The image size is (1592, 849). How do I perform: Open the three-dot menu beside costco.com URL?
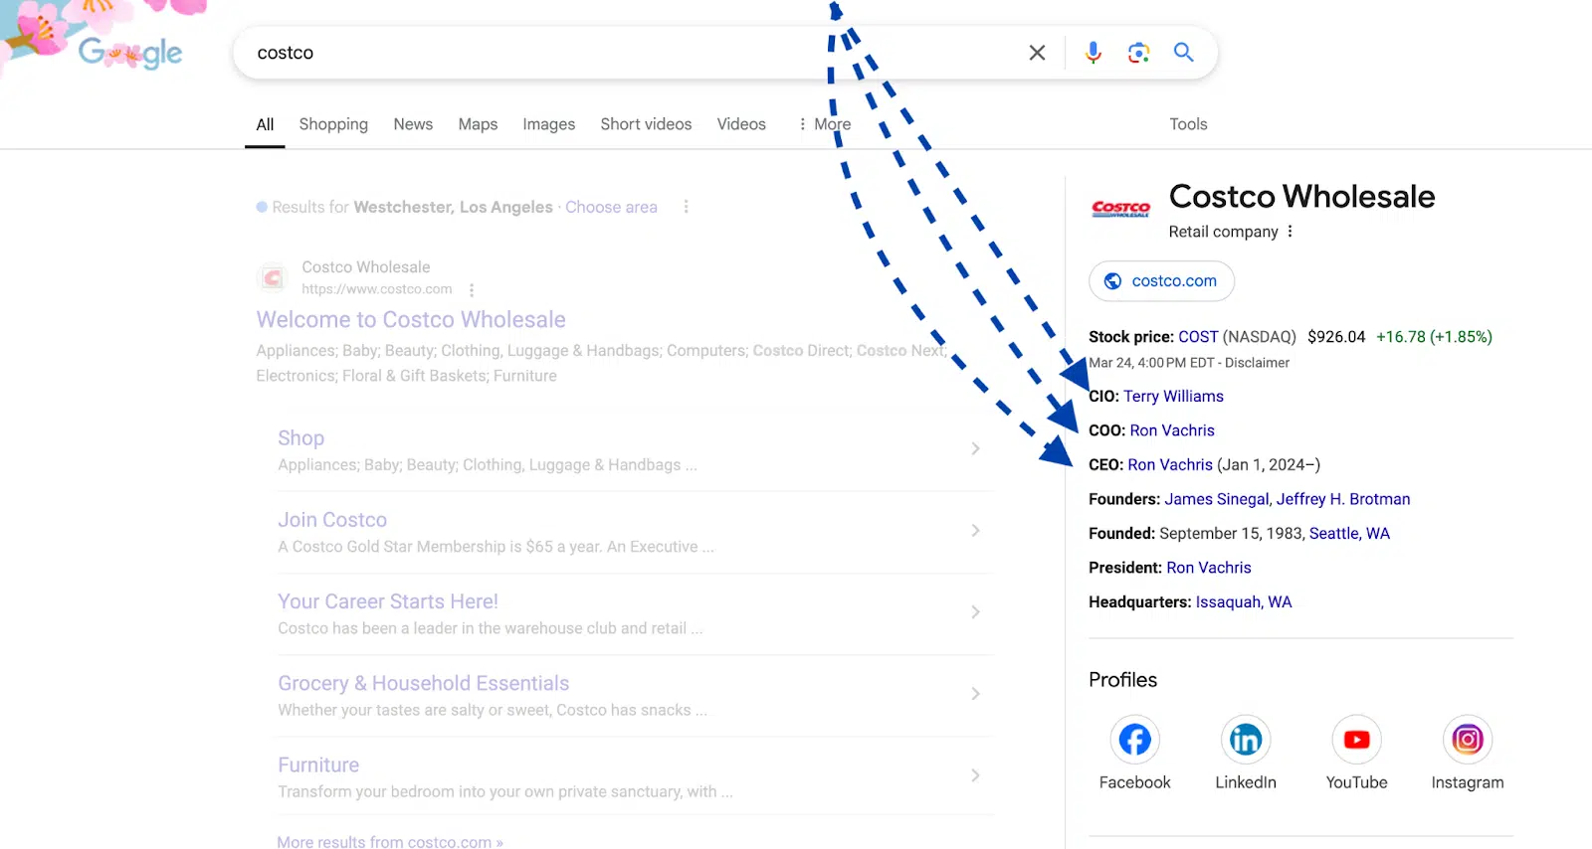point(472,290)
